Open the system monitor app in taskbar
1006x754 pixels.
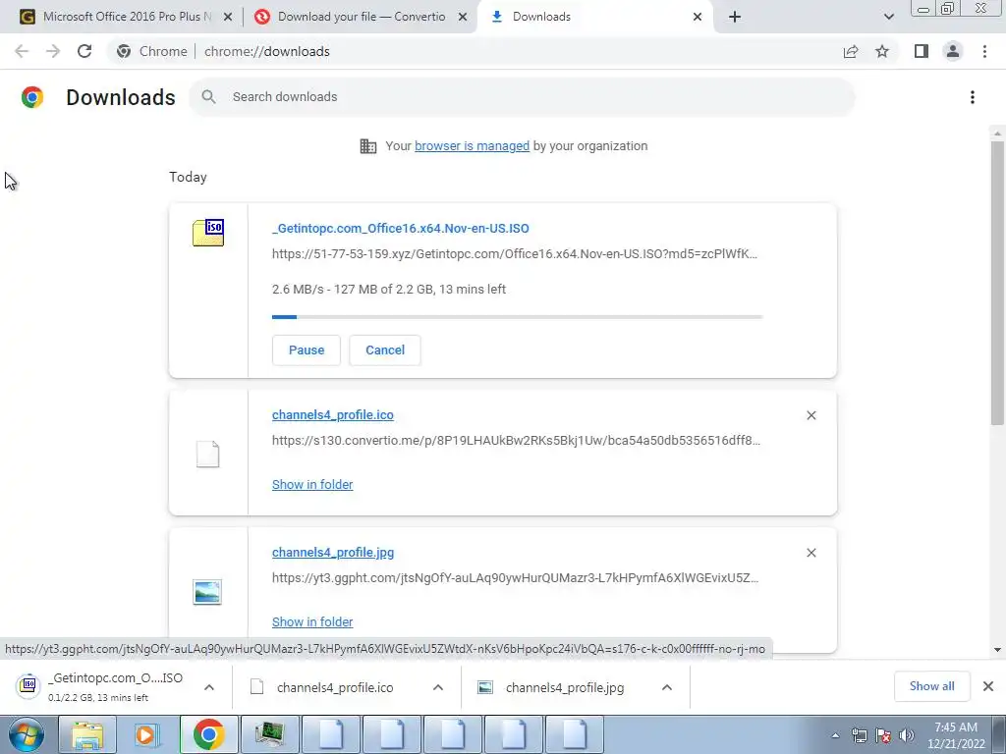click(x=269, y=734)
